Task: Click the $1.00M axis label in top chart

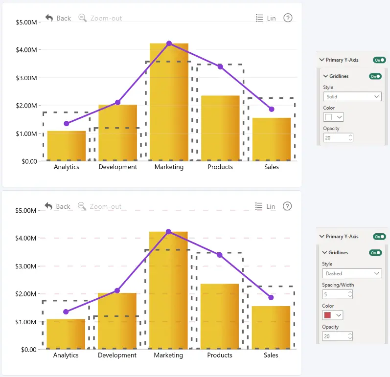Action: 26,134
